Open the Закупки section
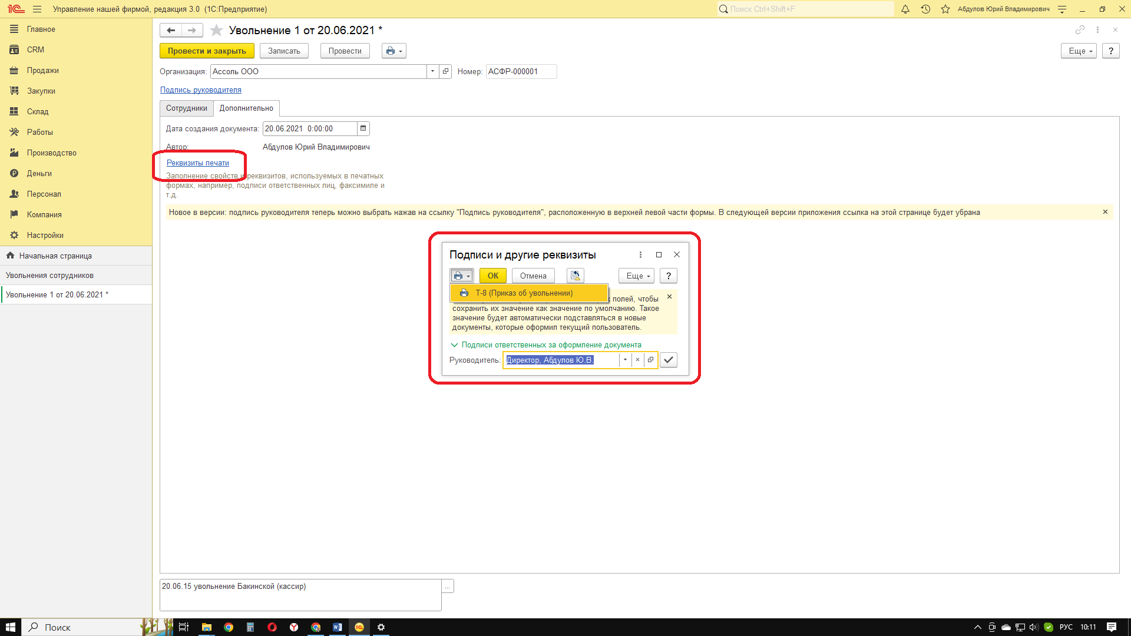Image resolution: width=1131 pixels, height=636 pixels. point(76,91)
